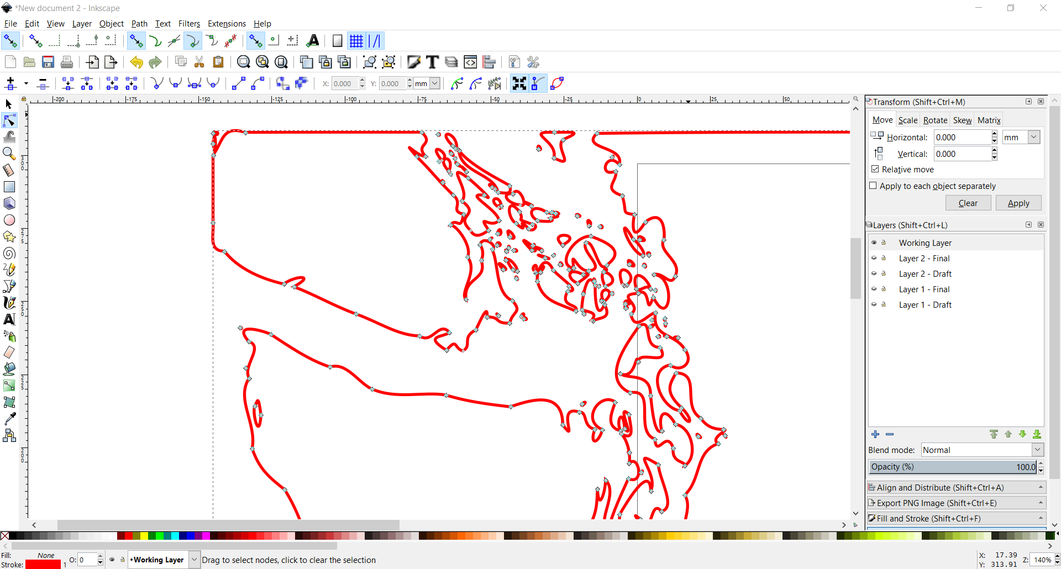Click the Raise layer to top icon
Viewport: 1061px width, 569px height.
click(x=994, y=435)
